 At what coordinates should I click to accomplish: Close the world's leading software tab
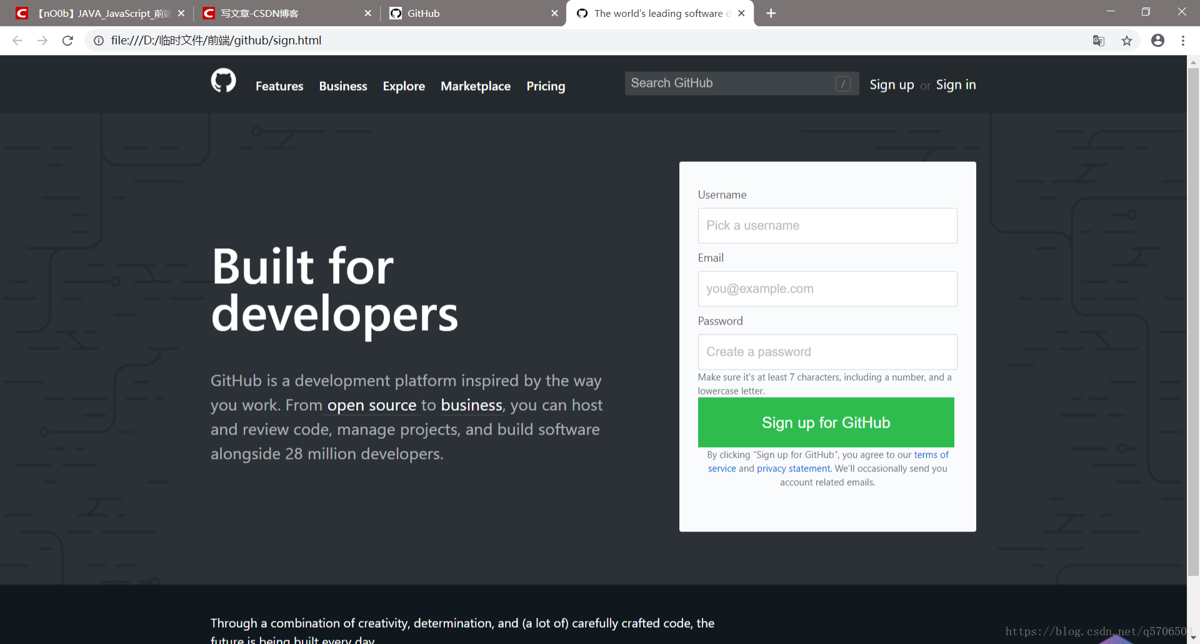[x=741, y=13]
